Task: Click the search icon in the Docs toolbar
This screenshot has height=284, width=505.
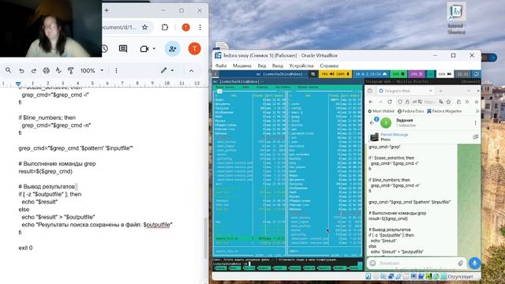Action: pos(9,70)
